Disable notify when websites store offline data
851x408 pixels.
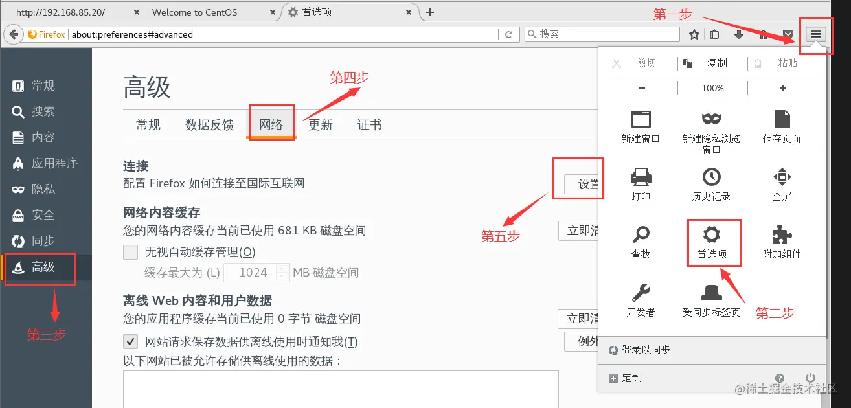(x=130, y=341)
